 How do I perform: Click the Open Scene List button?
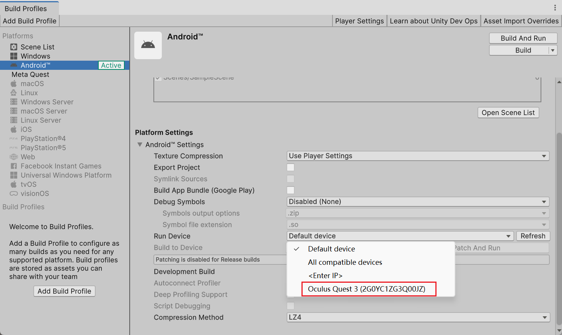508,113
